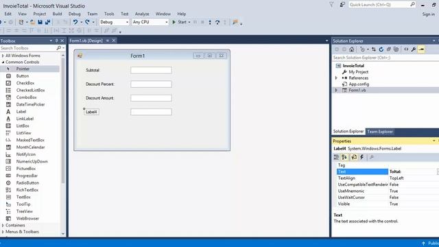Click the Home icon in Solution Explorer
439x247 pixels.
click(352, 49)
